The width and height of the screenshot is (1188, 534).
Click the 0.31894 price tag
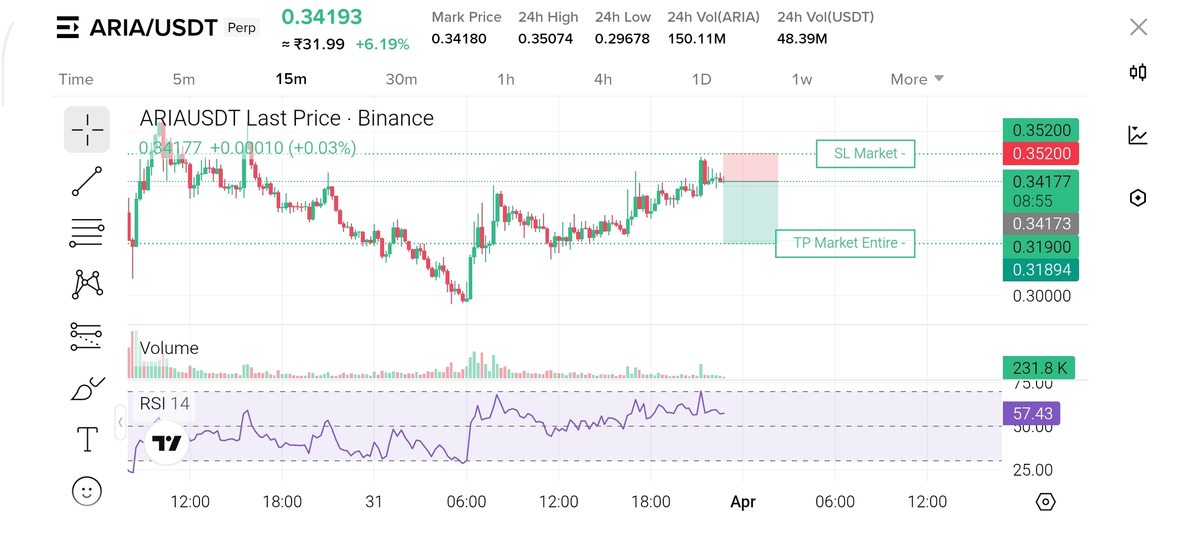point(1041,269)
